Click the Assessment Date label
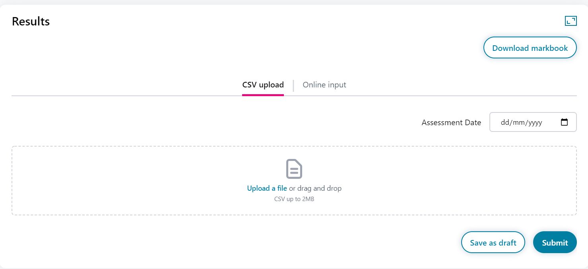 (451, 122)
